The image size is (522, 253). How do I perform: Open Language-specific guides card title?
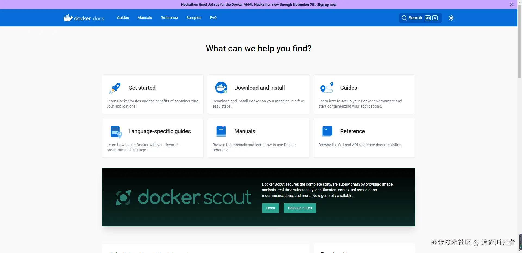[160, 131]
